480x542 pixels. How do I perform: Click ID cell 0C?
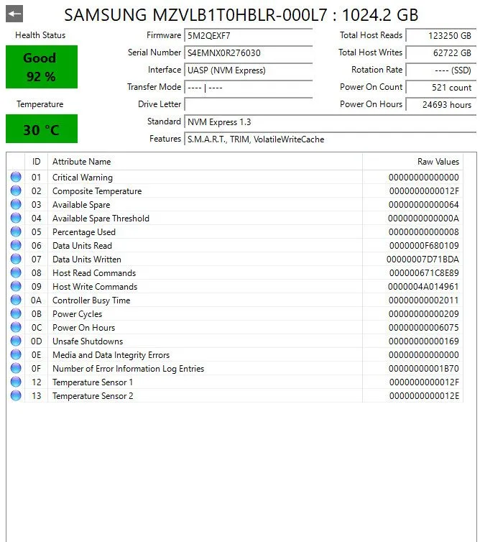[x=36, y=328]
